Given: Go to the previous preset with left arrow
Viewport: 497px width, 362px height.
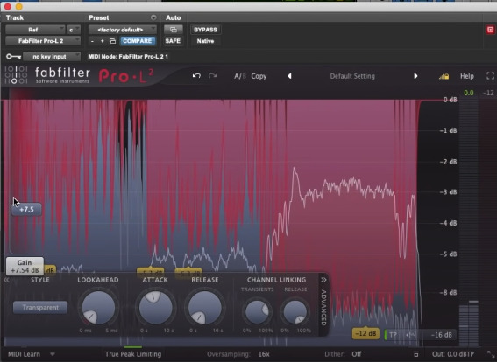Looking at the screenshot, I should click(289, 76).
